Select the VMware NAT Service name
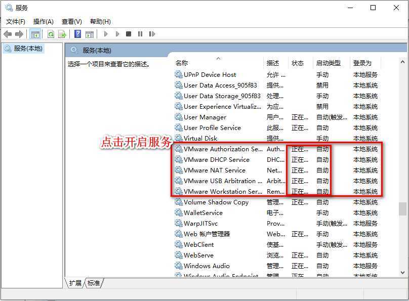 point(215,170)
